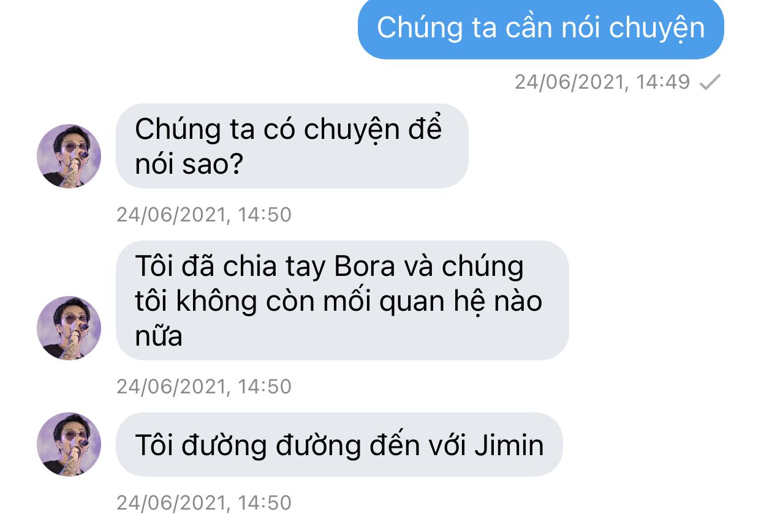
Task: Click the 14:49 timestamp under the sent message
Action: [x=603, y=82]
